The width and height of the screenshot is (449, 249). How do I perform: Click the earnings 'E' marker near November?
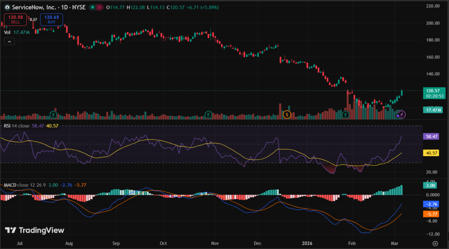(x=209, y=114)
